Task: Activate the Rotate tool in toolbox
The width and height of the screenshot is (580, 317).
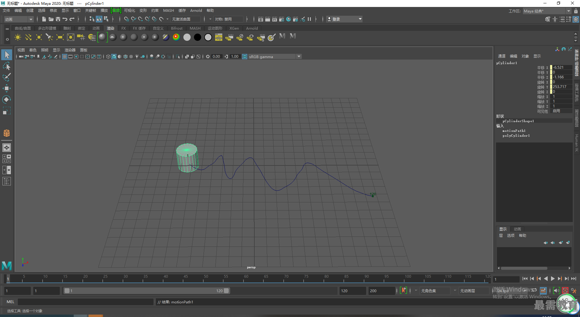Action: tap(7, 100)
